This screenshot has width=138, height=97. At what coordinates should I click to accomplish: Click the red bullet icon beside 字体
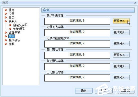pos(6,36)
